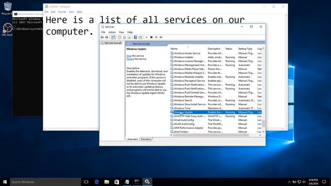
Task: Open the Action menu in Services
Action: point(112,32)
